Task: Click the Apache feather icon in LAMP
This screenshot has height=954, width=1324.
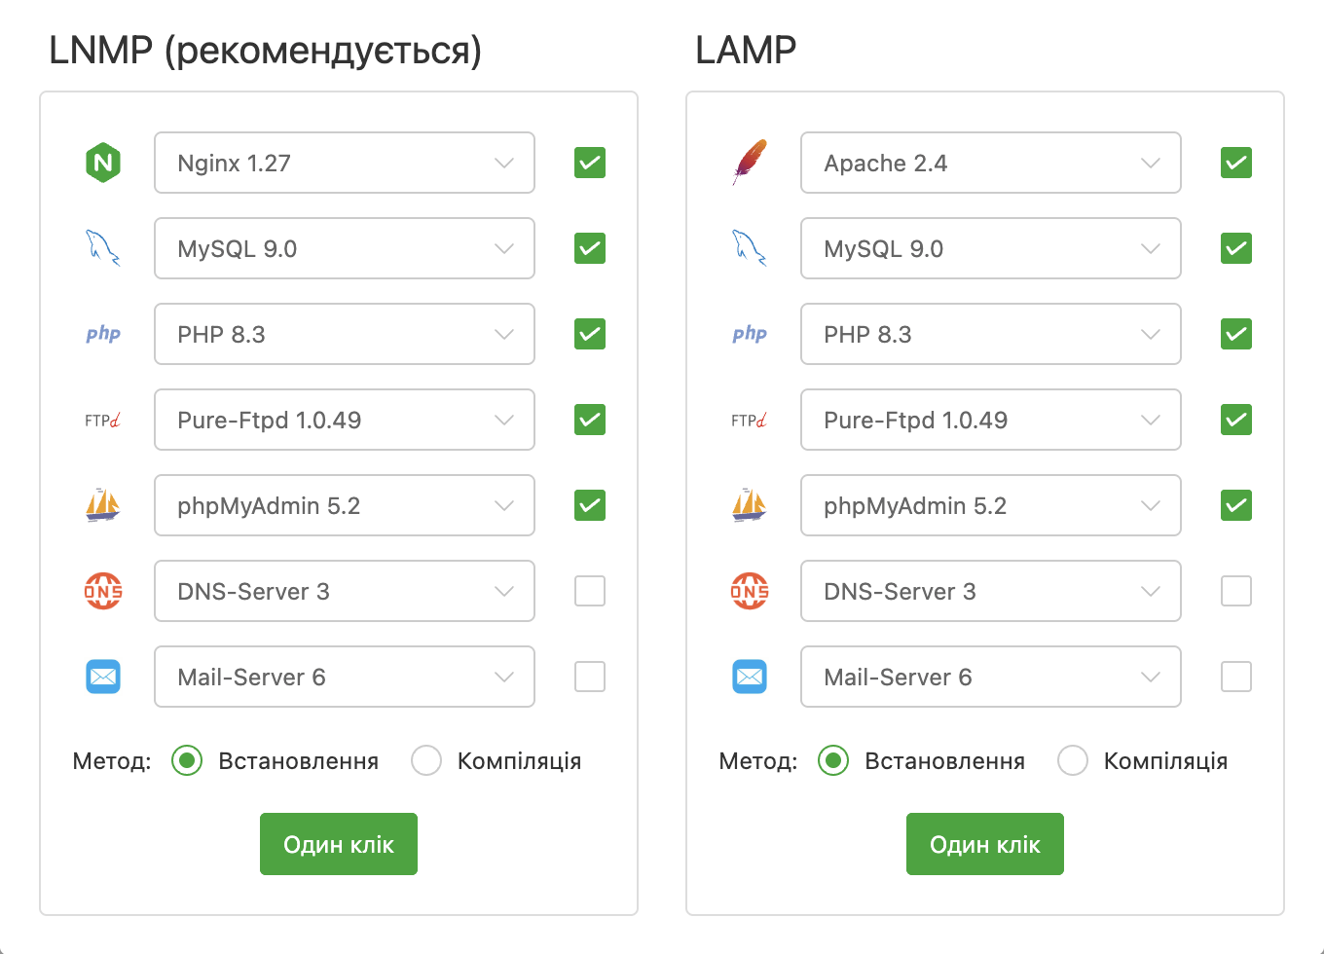Action: point(750,163)
